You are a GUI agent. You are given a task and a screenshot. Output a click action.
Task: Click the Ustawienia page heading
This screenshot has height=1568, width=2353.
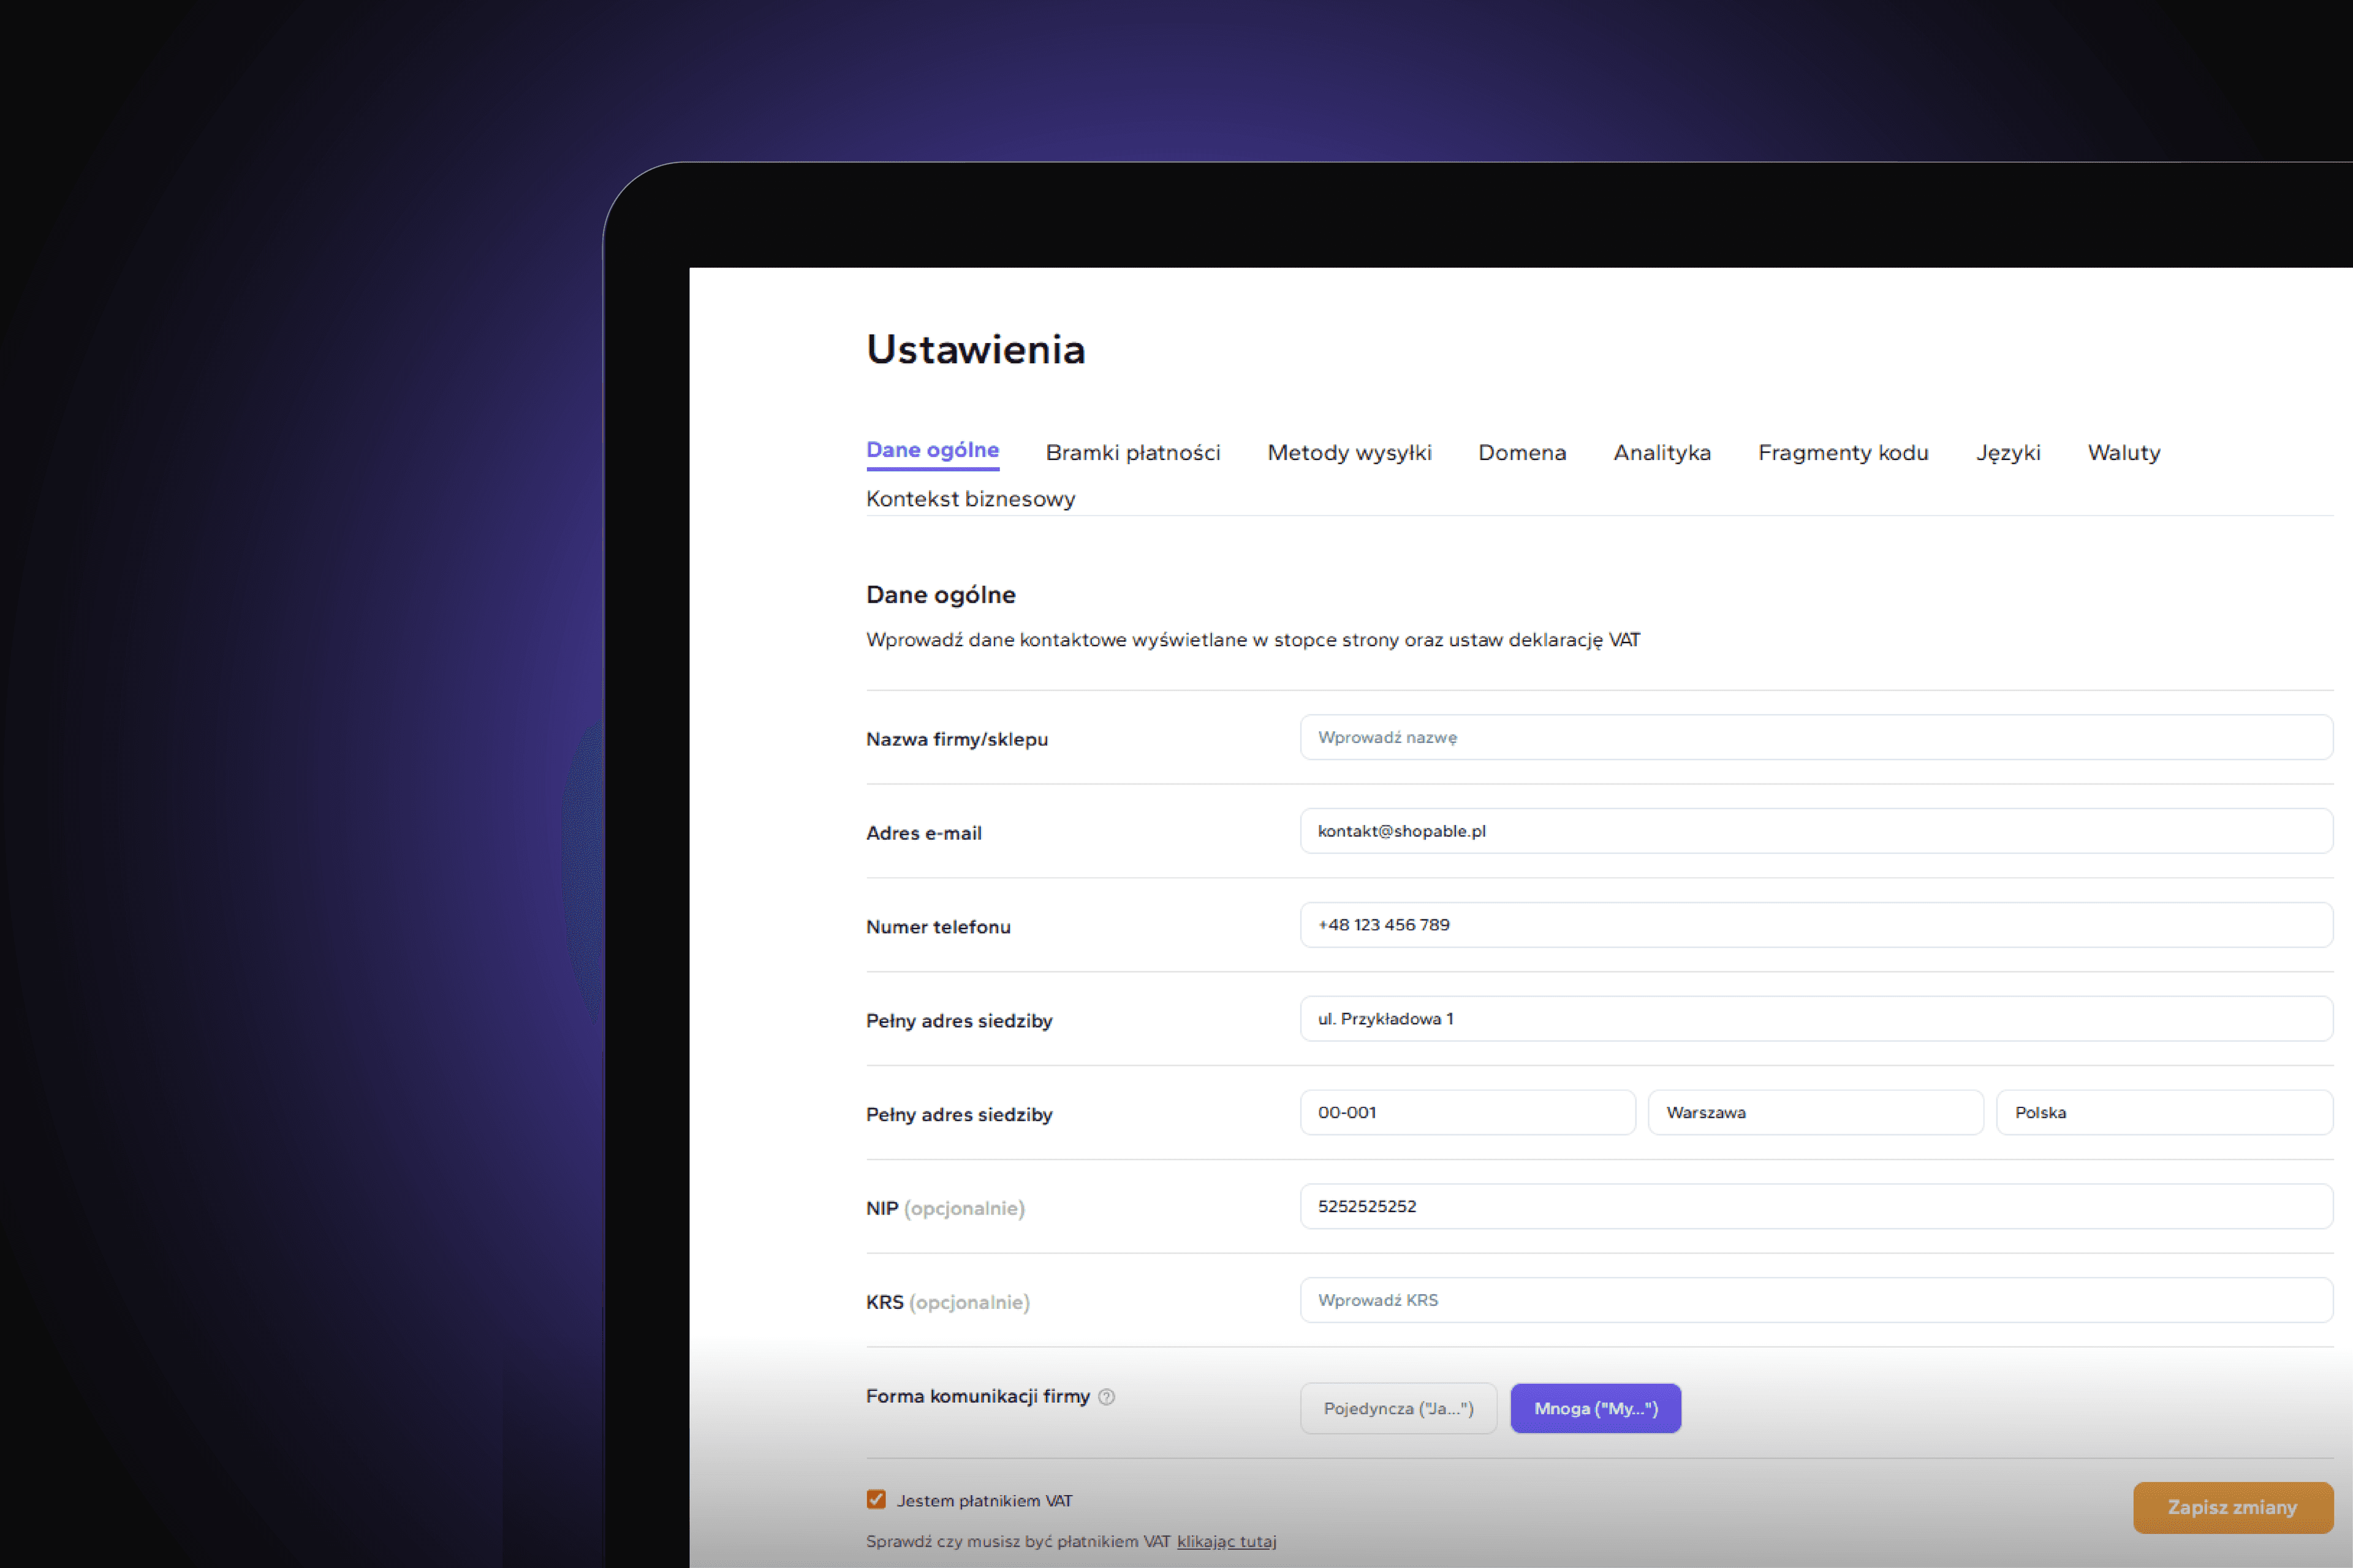tap(976, 350)
